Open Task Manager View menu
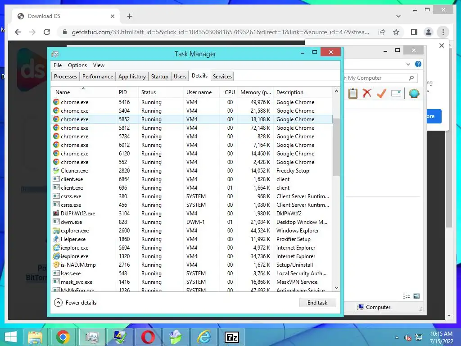461x346 pixels. tap(99, 65)
